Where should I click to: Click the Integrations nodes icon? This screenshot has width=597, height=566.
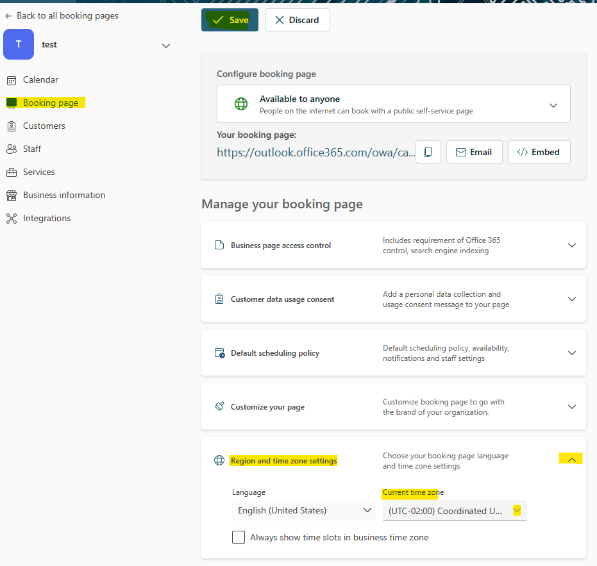coord(12,219)
